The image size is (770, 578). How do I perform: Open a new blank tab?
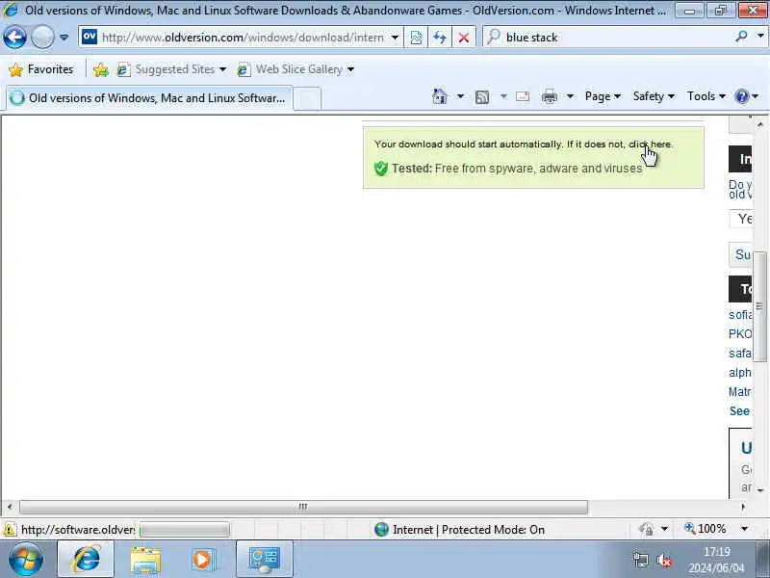coord(307,98)
